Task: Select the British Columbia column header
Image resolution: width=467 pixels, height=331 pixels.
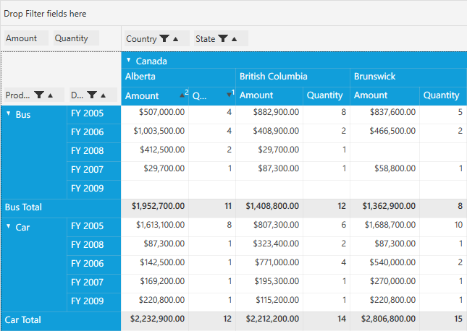Action: (274, 77)
